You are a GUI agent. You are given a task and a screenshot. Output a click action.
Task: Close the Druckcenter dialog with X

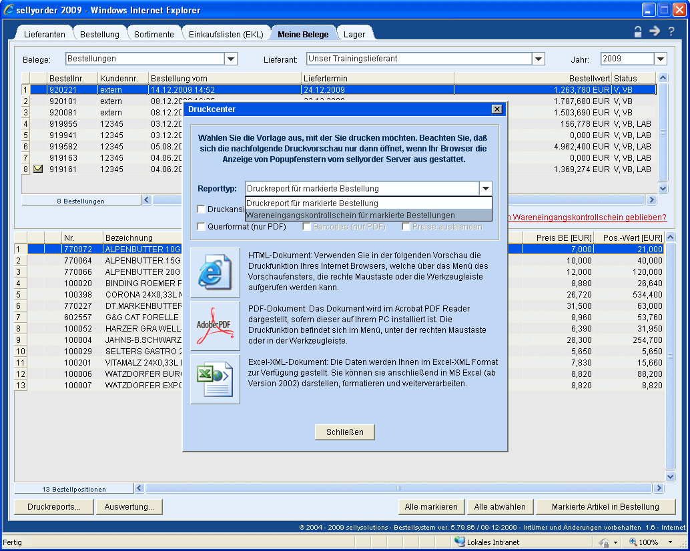496,109
